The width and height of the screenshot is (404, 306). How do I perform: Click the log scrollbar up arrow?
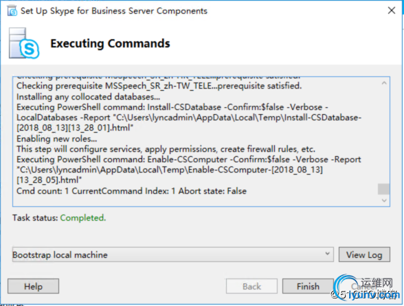tap(384, 83)
